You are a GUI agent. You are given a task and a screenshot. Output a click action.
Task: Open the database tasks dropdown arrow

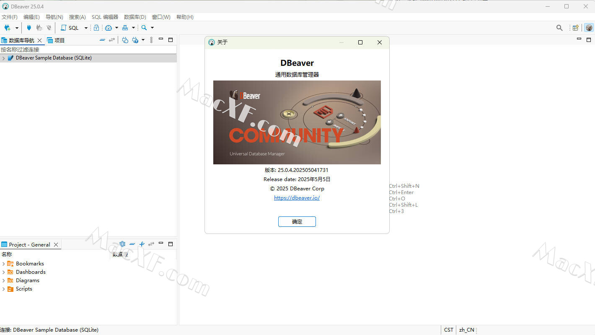[134, 28]
